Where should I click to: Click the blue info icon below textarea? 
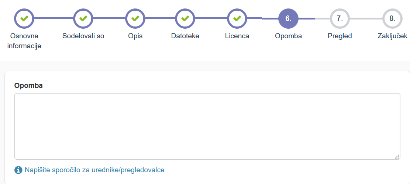click(18, 170)
